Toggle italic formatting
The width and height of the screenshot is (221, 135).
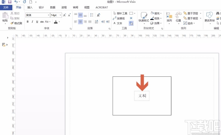(x=32, y=22)
